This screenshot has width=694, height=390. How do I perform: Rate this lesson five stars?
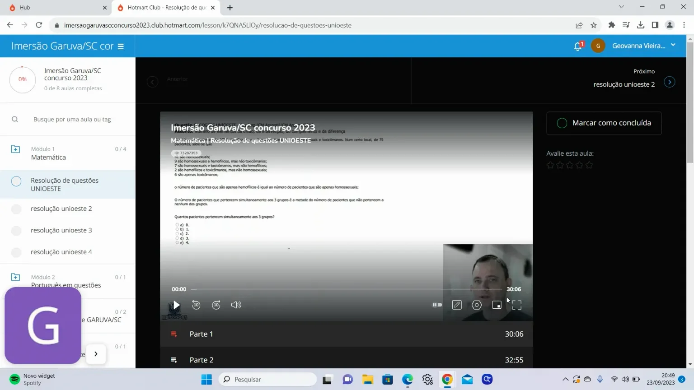coord(589,165)
